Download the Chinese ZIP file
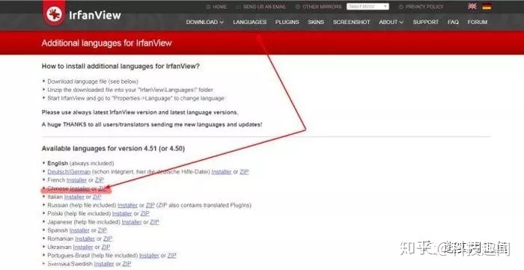This screenshot has width=524, height=270. tap(103, 188)
